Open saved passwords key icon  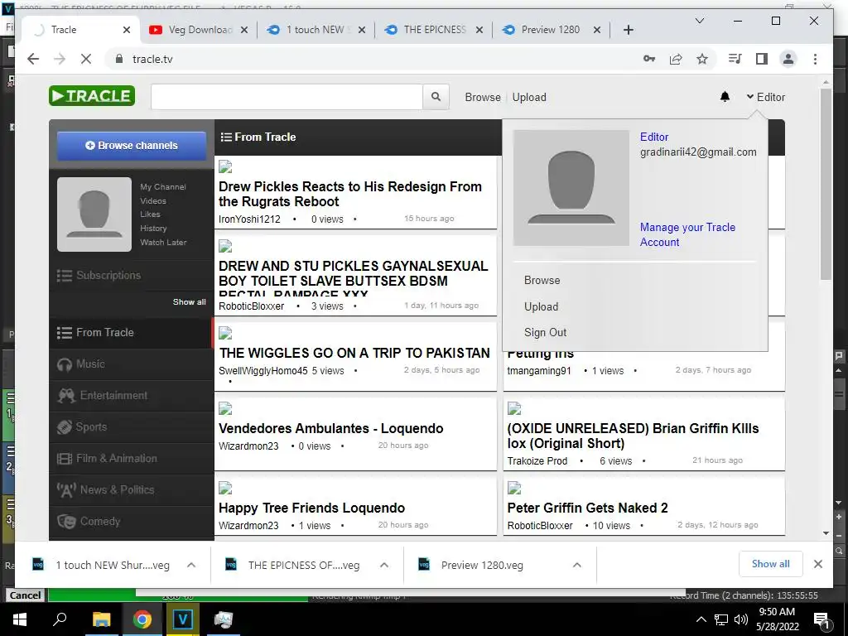pyautogui.click(x=649, y=59)
